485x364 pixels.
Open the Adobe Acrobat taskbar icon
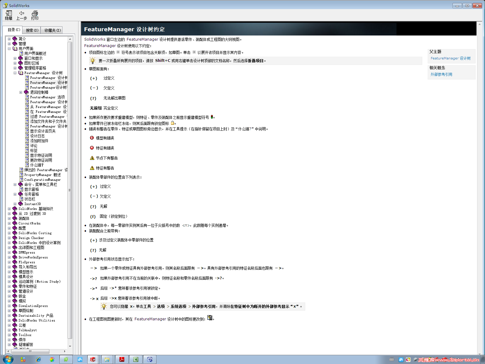tap(122, 359)
